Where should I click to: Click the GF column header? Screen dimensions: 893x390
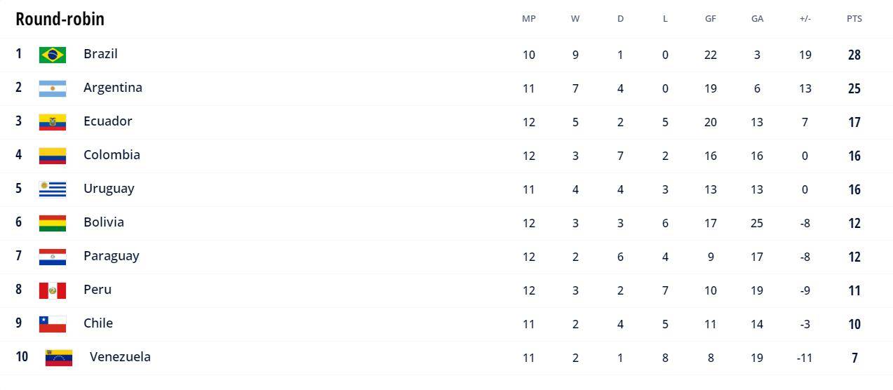[x=711, y=19]
